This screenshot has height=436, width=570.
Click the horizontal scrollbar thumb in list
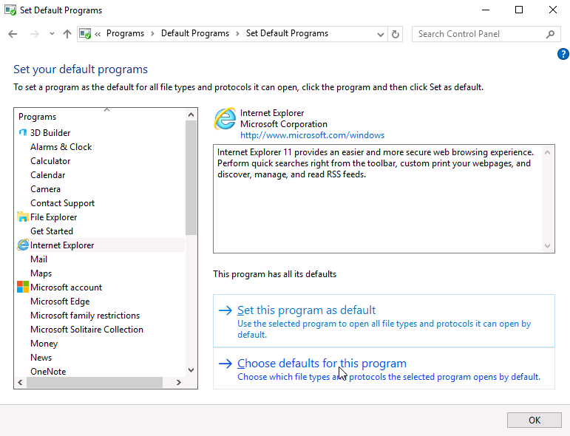click(95, 383)
